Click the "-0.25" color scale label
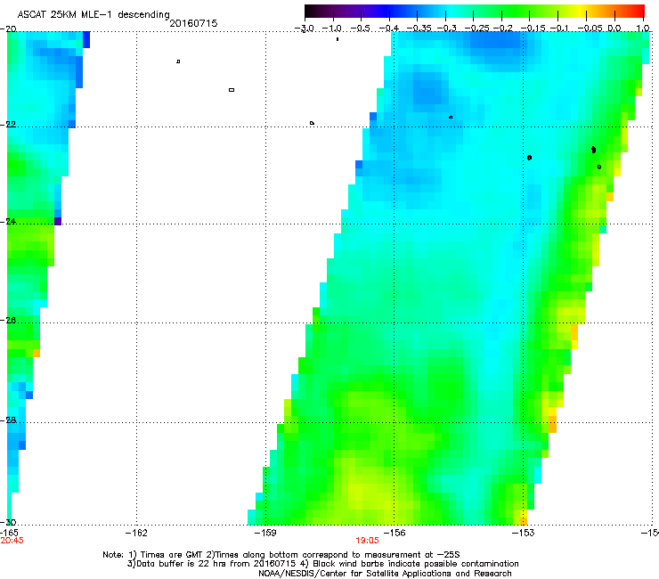 coord(477,29)
